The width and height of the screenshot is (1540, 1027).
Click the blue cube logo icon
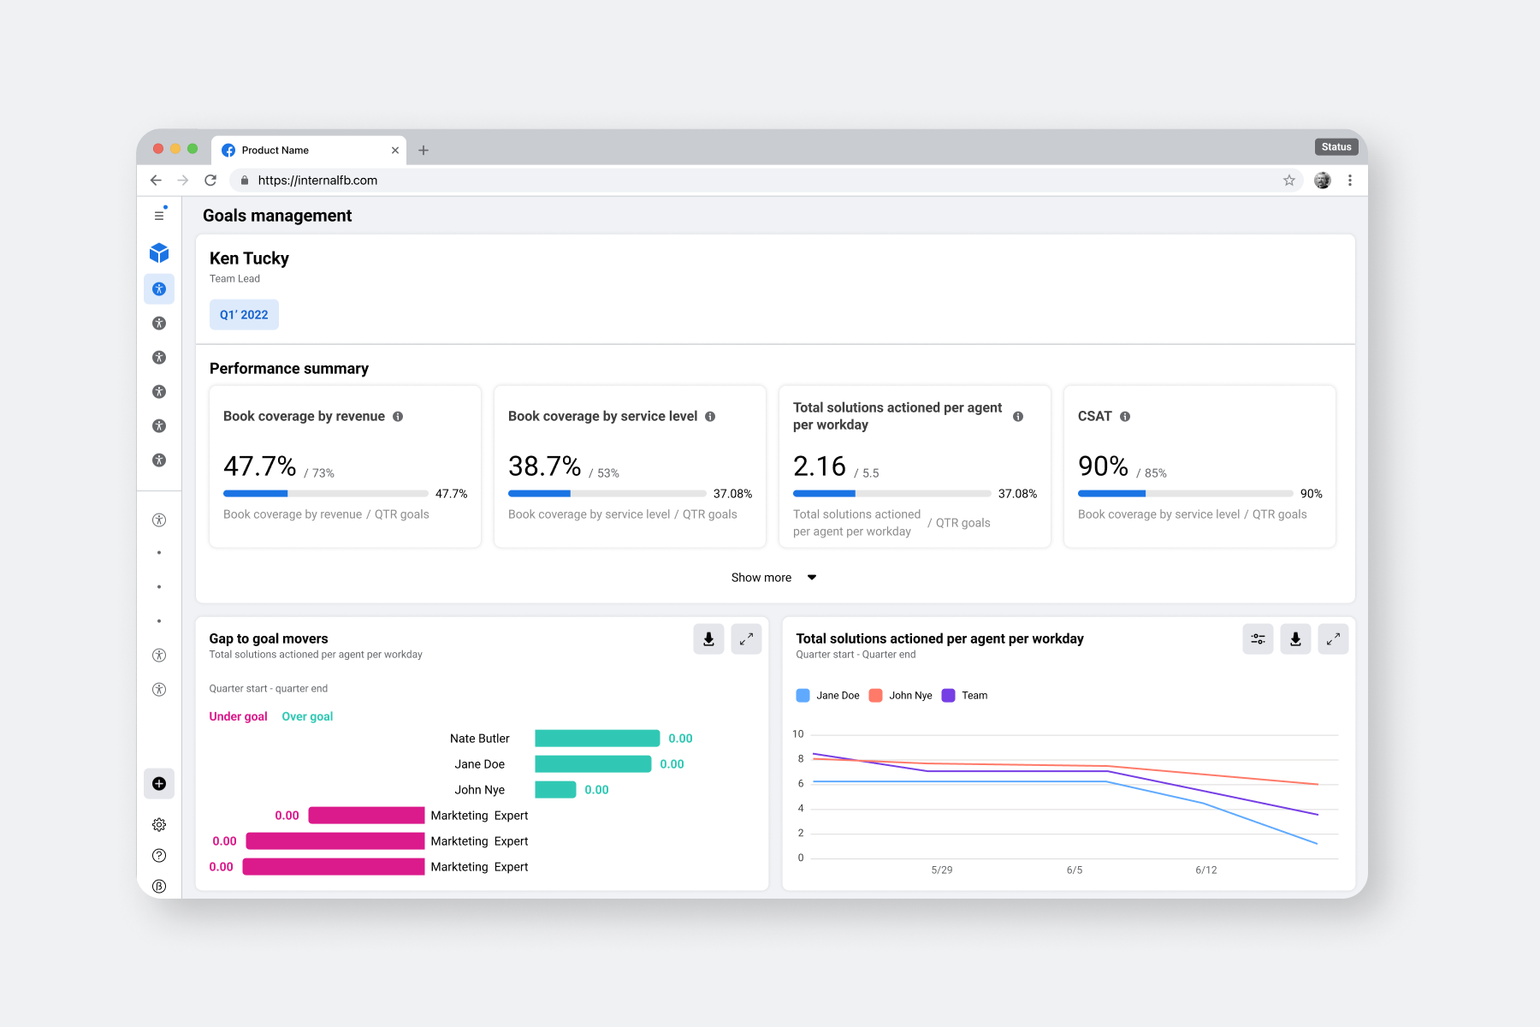159,252
